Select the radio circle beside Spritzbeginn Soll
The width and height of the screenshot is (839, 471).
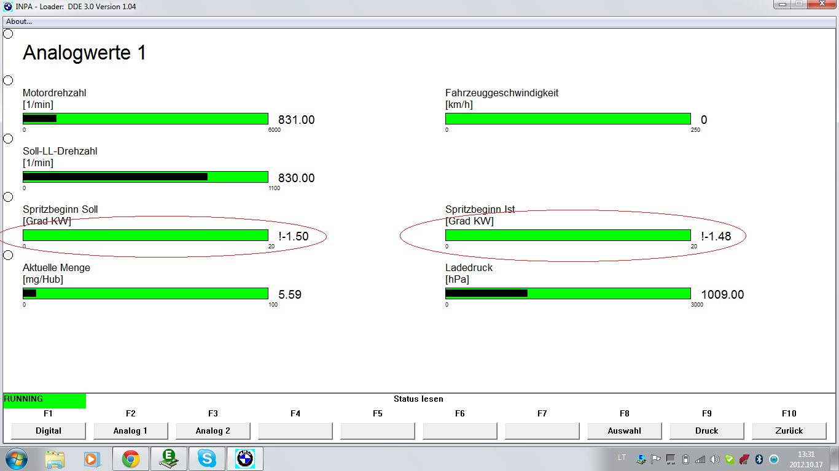pyautogui.click(x=8, y=197)
